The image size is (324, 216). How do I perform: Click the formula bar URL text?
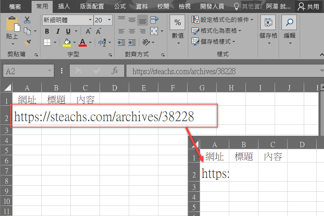pyautogui.click(x=184, y=71)
